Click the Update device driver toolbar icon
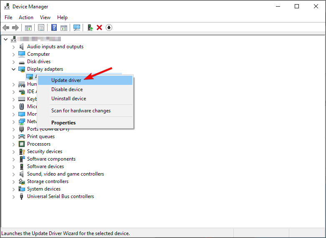Image resolution: width=326 pixels, height=238 pixels. click(90, 27)
